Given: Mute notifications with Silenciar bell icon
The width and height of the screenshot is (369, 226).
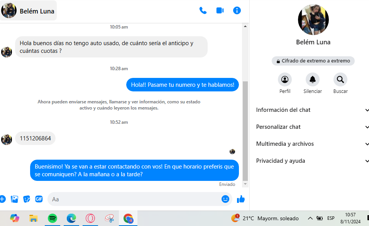Looking at the screenshot, I should 313,79.
